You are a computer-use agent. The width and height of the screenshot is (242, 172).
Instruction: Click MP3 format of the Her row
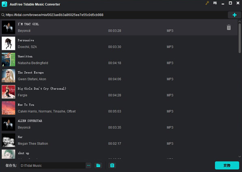(170, 144)
